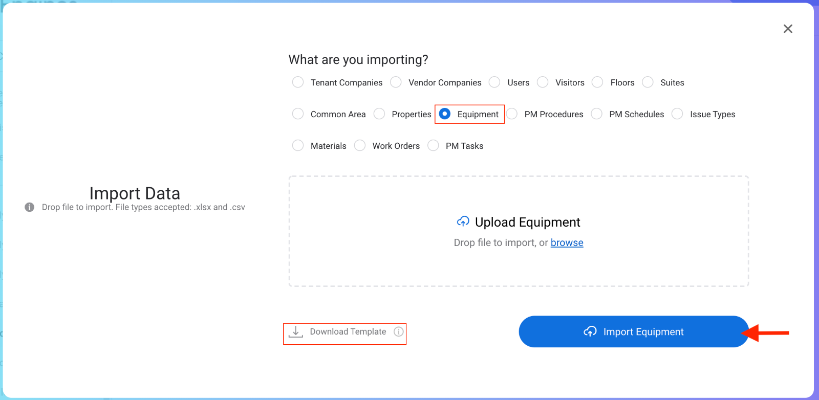Click the 'What are you importing?' heading
The width and height of the screenshot is (819, 400).
(x=358, y=60)
